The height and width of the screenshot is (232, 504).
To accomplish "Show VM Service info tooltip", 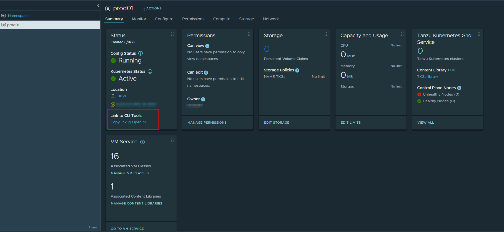I will coord(142,142).
